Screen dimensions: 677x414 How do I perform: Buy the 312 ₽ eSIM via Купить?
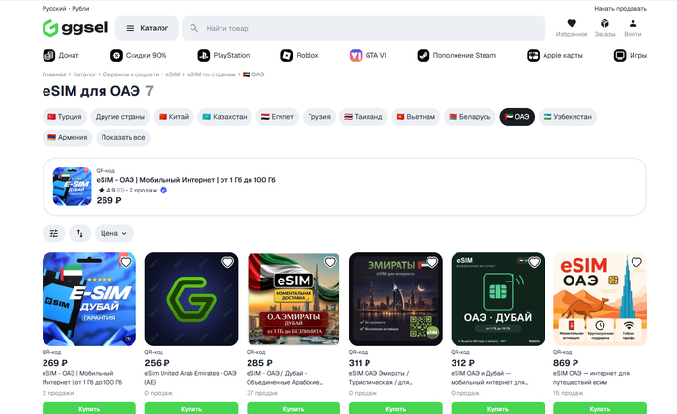(498, 408)
